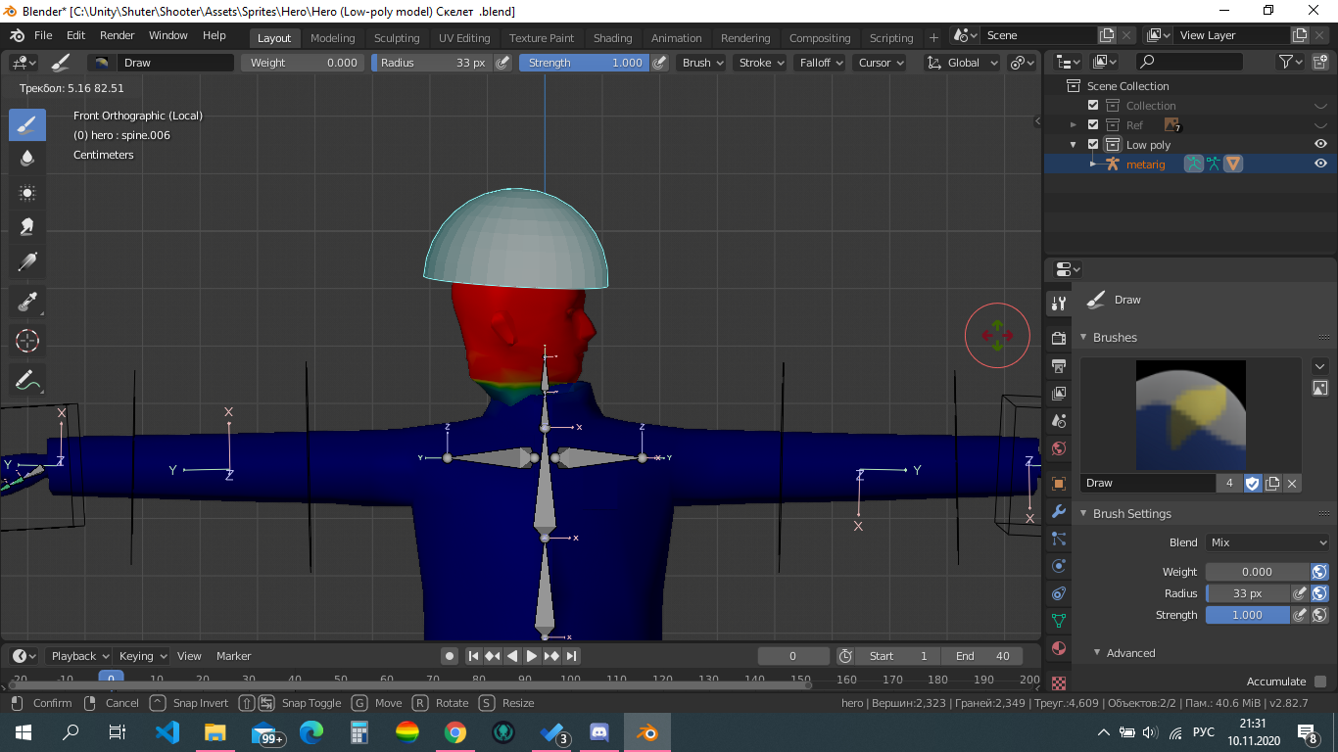
Task: Click the brush custom icon image button
Action: coord(1319,389)
